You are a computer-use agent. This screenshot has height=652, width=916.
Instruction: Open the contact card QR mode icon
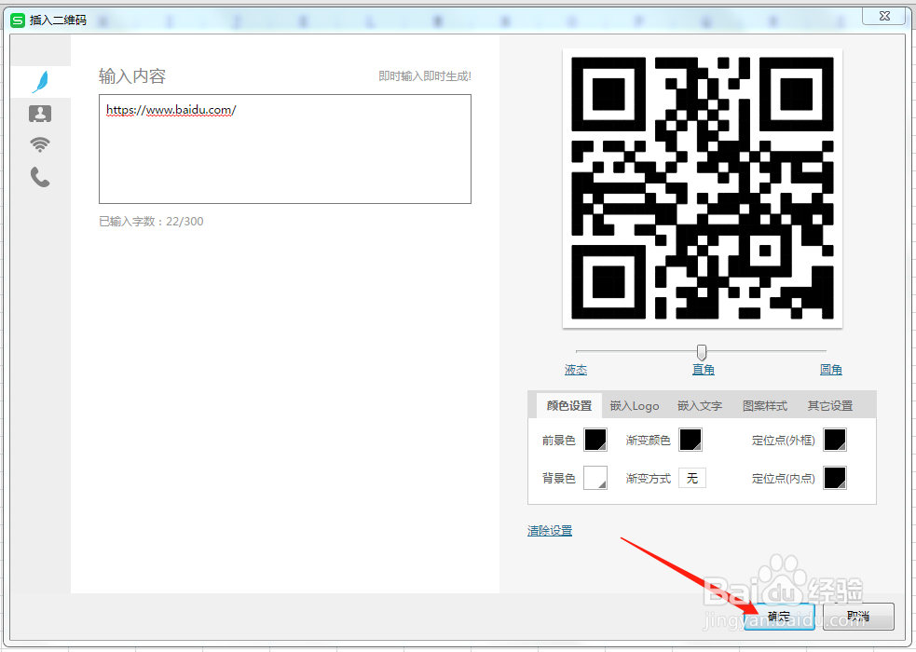[x=40, y=114]
